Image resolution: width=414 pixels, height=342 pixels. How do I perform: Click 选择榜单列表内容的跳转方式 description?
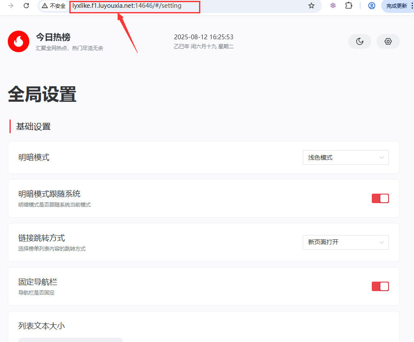pos(52,249)
